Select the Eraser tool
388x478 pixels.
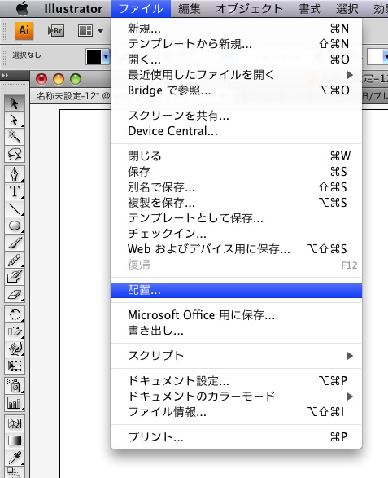15,294
